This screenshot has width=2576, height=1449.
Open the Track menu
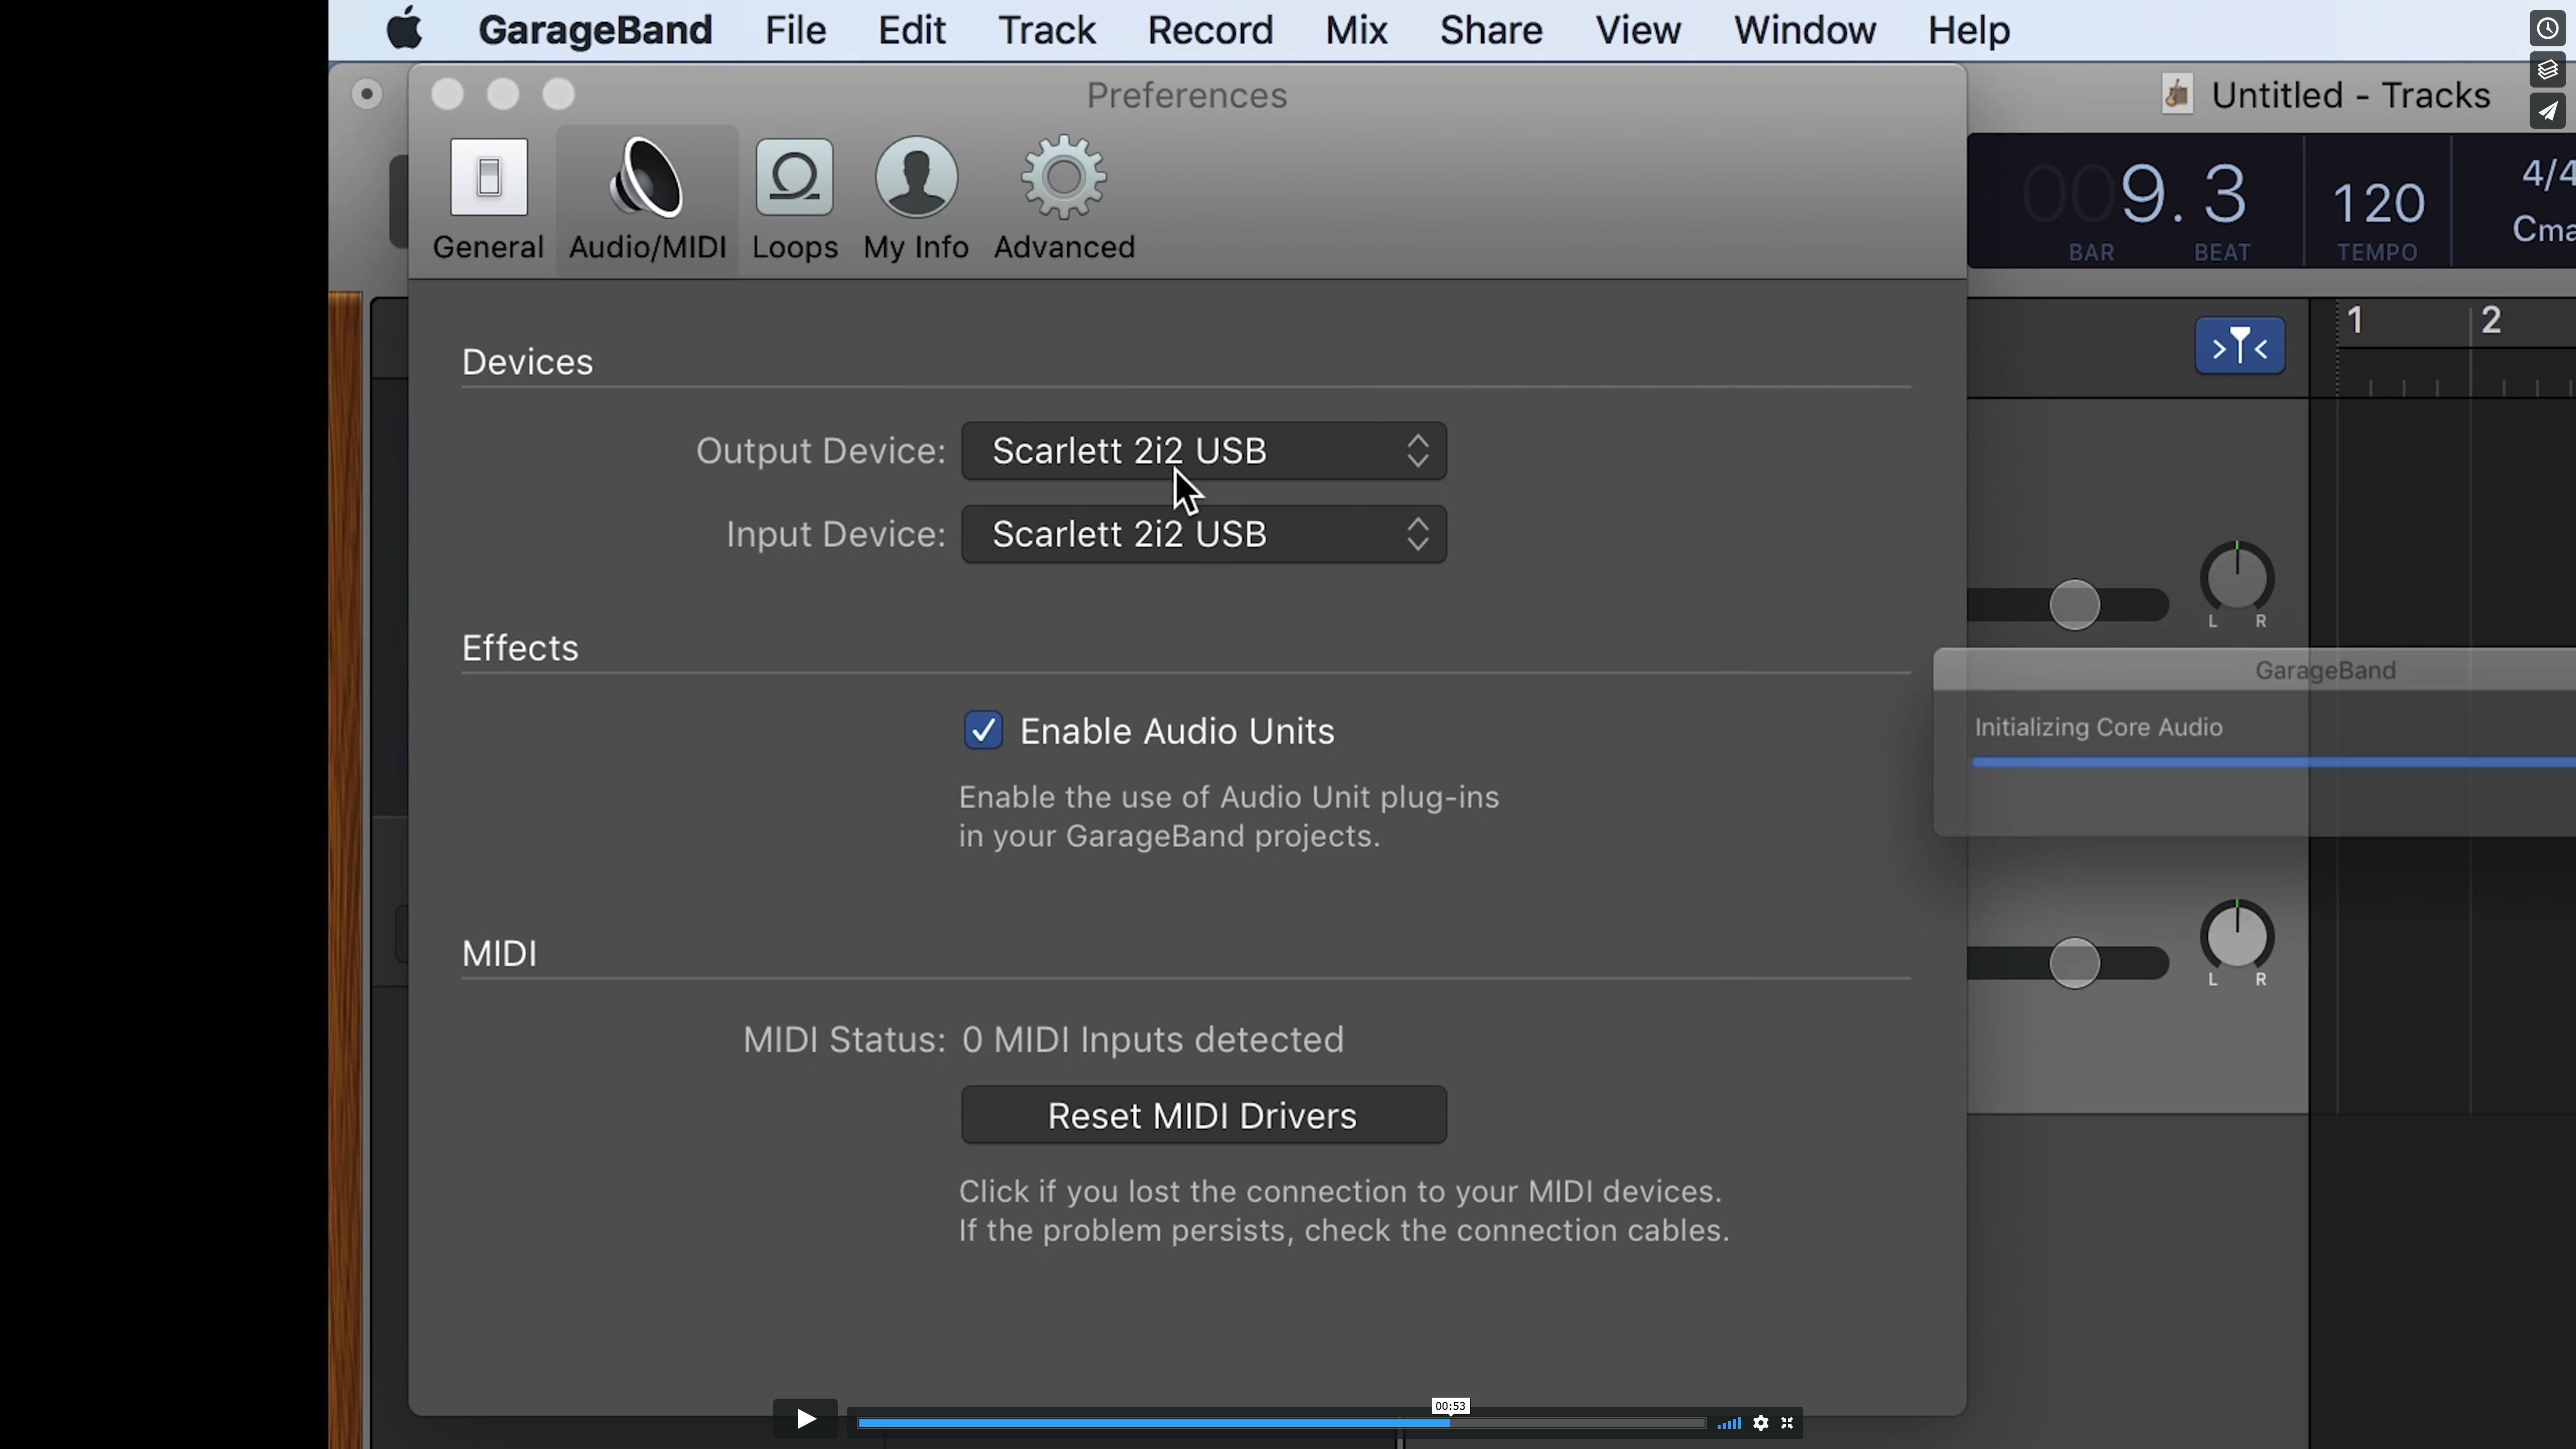(1047, 30)
